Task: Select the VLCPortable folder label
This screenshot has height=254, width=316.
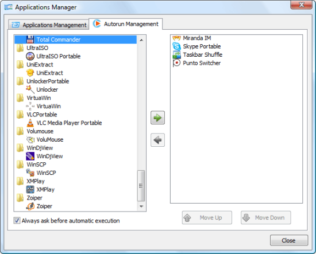Action: [42, 115]
